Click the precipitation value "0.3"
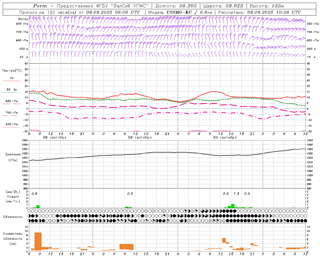Screen dimensions: 320x256 tap(247, 194)
